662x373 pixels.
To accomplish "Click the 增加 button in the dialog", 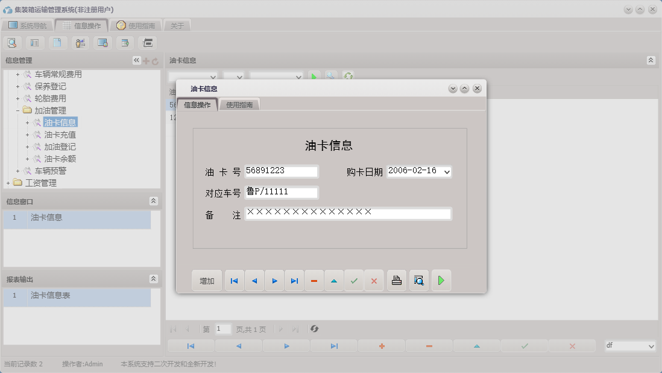I will coord(207,280).
